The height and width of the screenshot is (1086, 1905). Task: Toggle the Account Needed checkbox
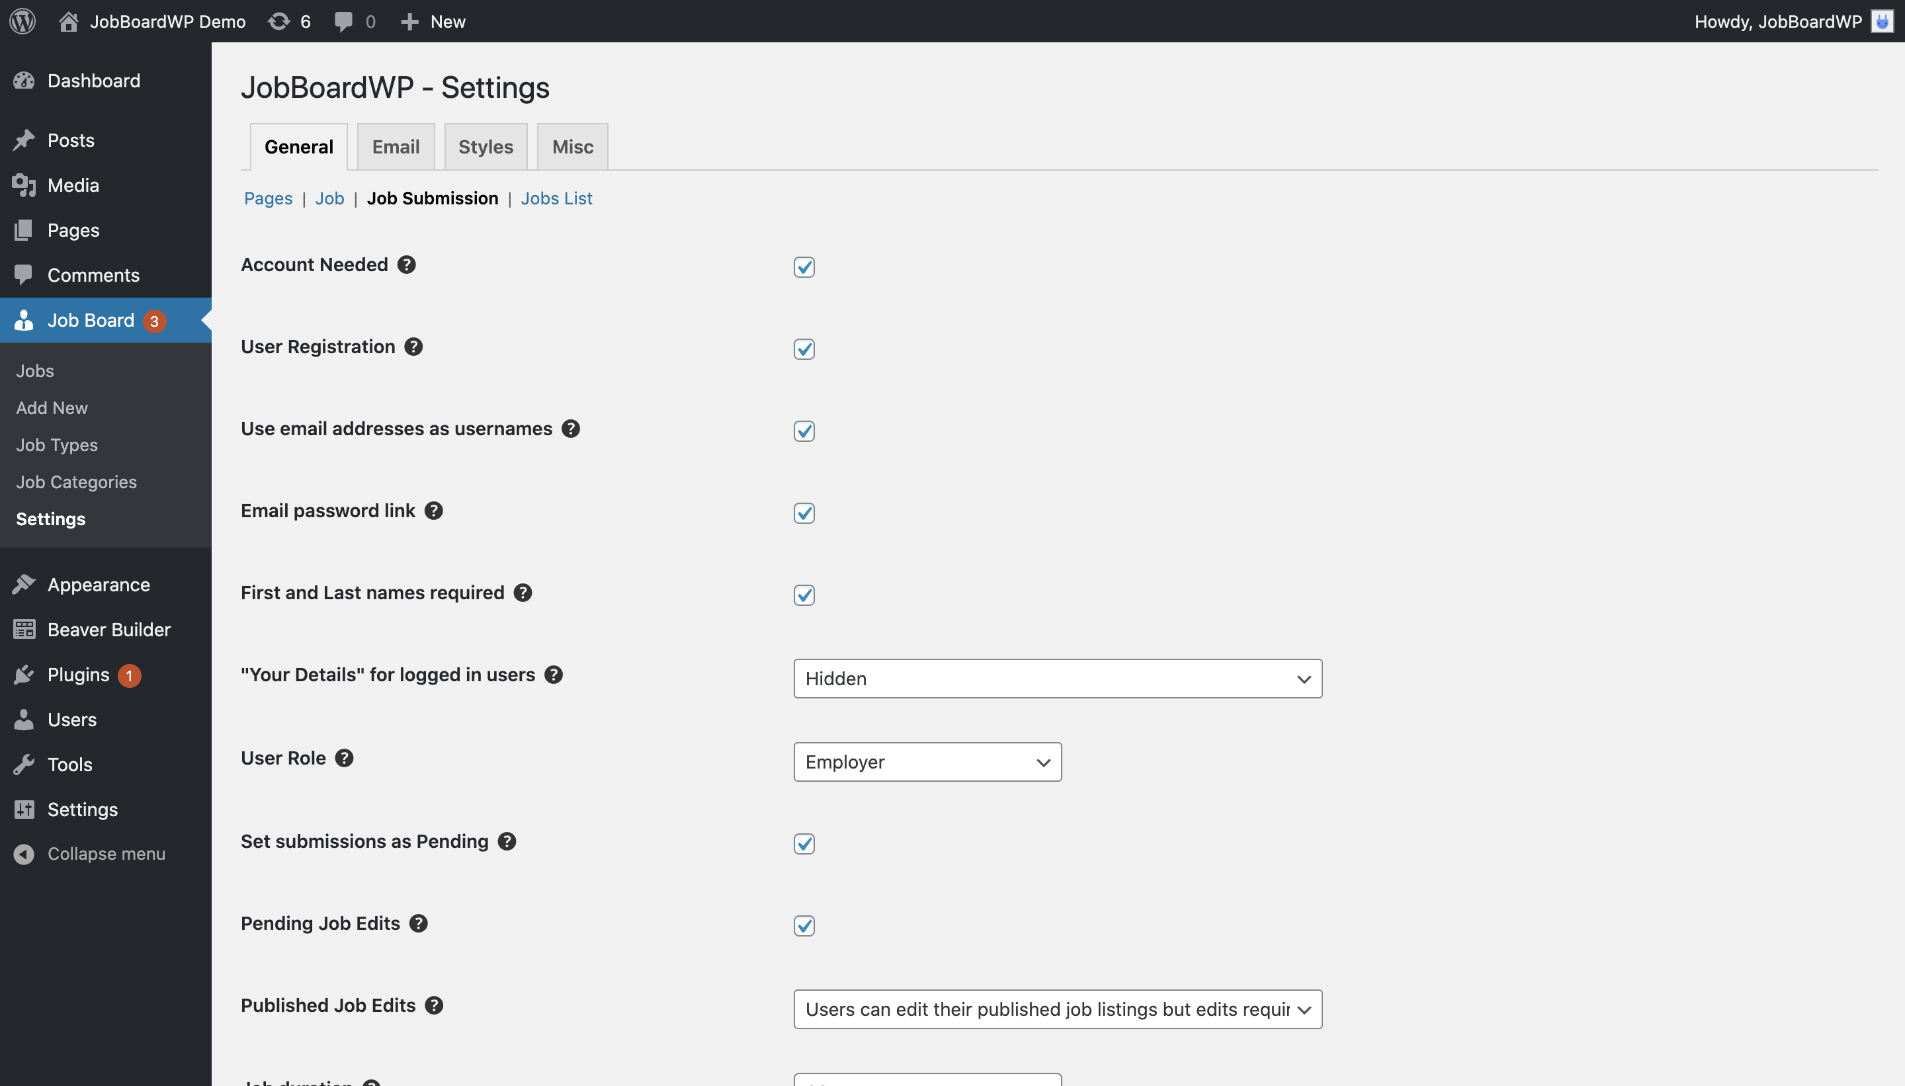coord(804,267)
